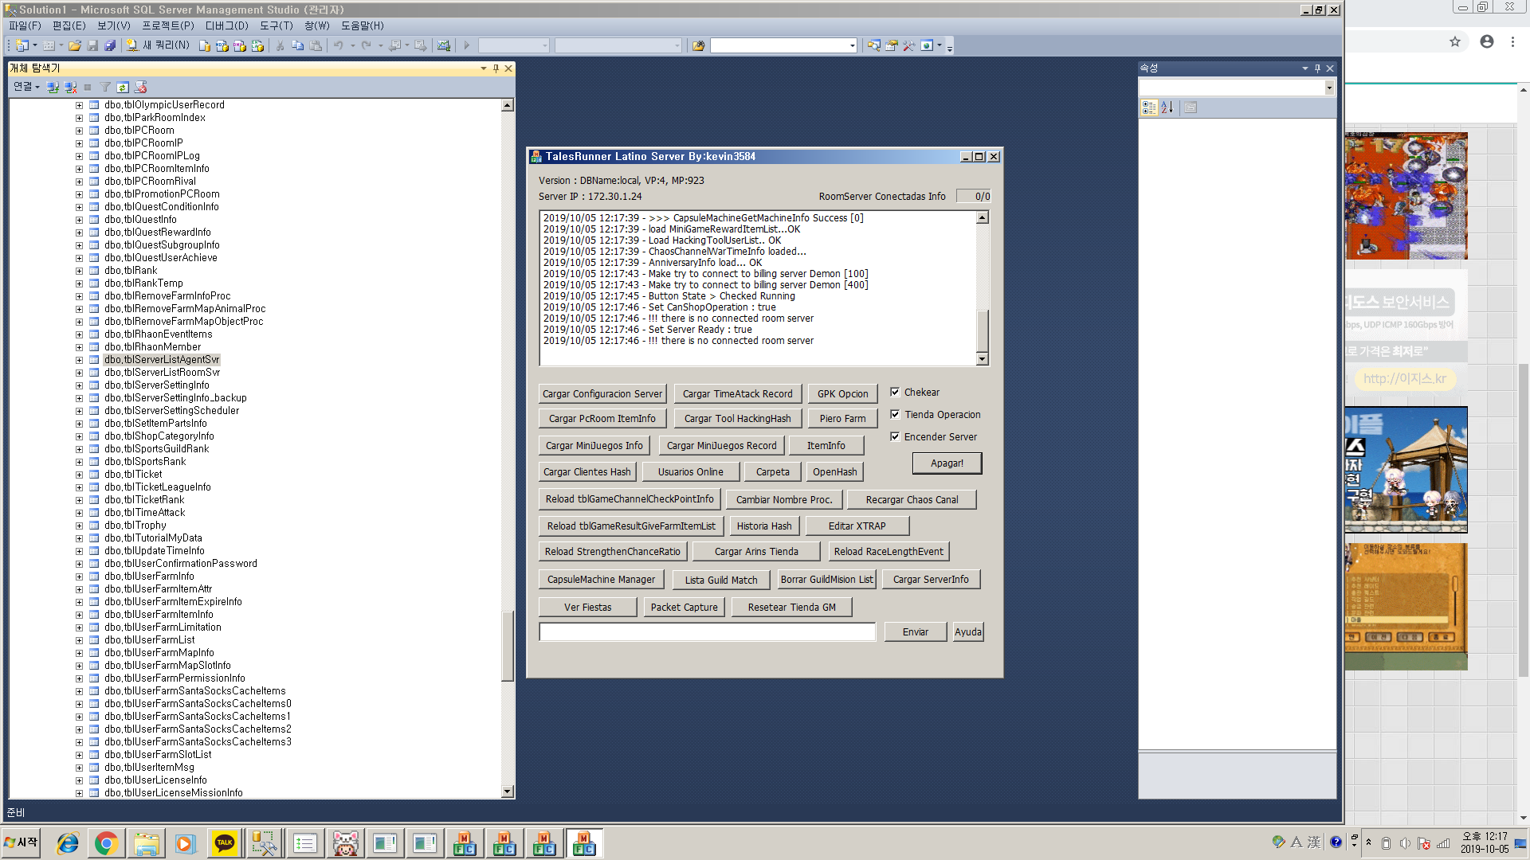Image resolution: width=1530 pixels, height=860 pixels.
Task: Open the 연결 (Connect) dropdown in Object Explorer
Action: point(26,87)
